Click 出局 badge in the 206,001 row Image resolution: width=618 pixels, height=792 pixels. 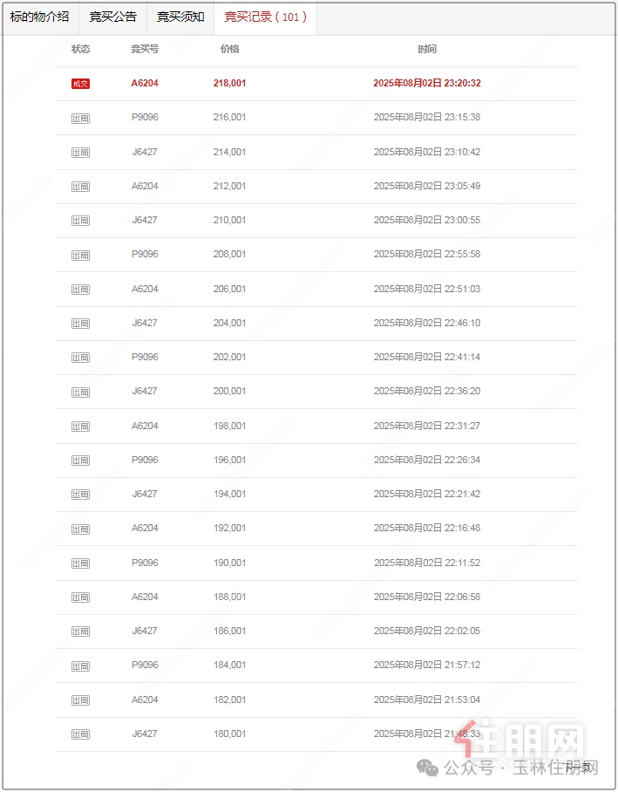[x=80, y=290]
